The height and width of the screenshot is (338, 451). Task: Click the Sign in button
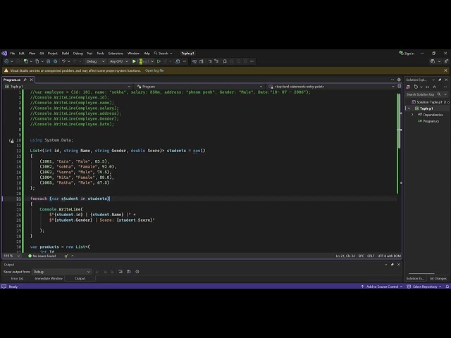click(x=407, y=54)
